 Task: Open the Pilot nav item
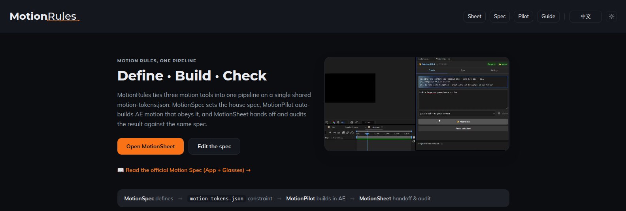523,17
